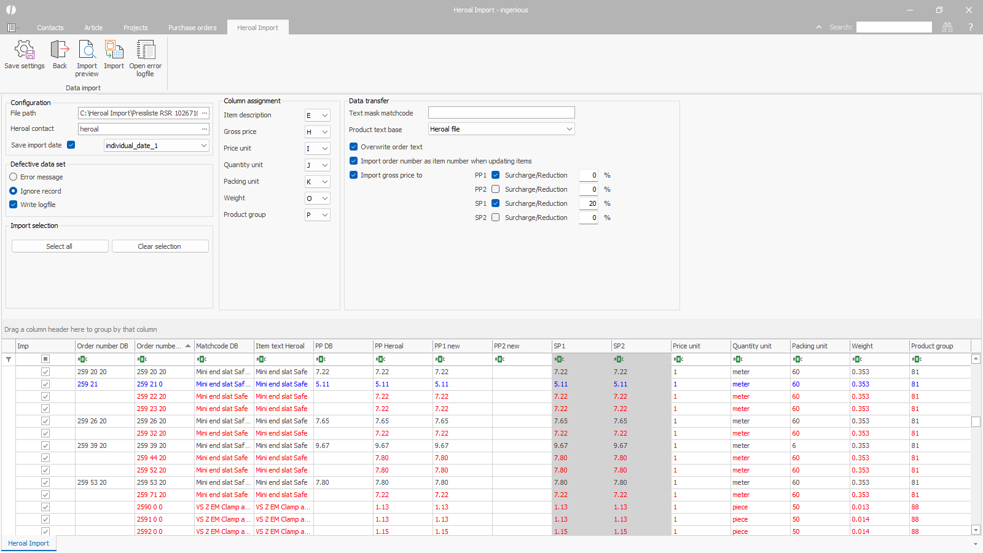Click the filter funnel icon in grid

click(9, 359)
